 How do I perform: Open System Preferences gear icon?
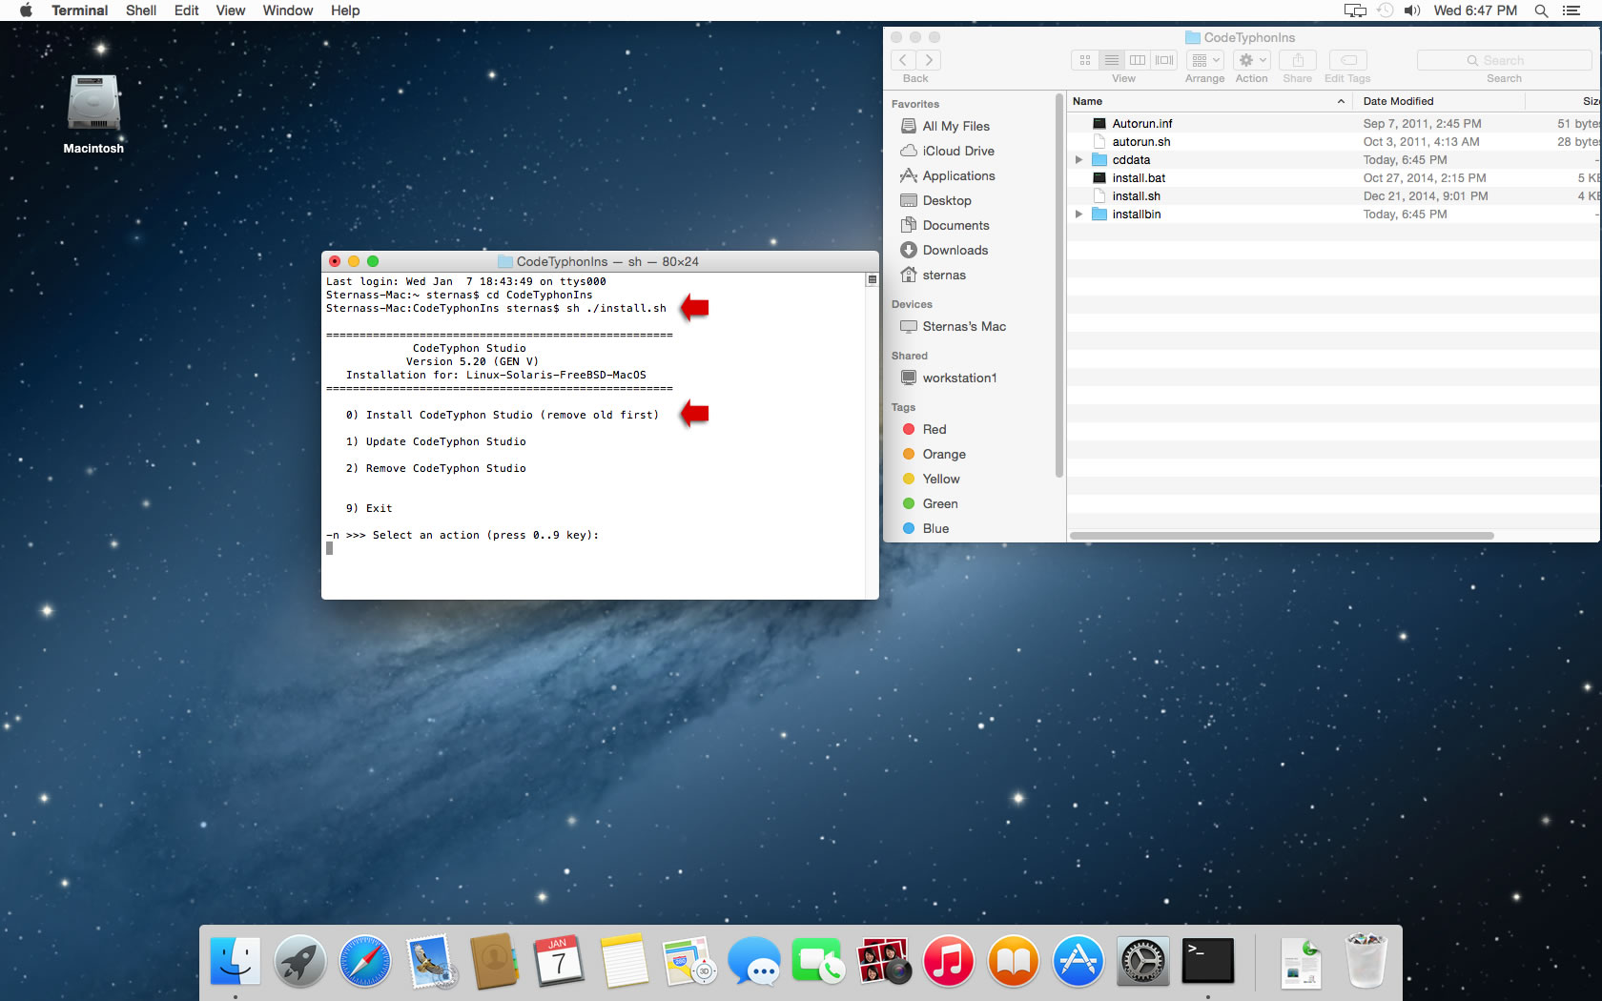click(x=1142, y=961)
